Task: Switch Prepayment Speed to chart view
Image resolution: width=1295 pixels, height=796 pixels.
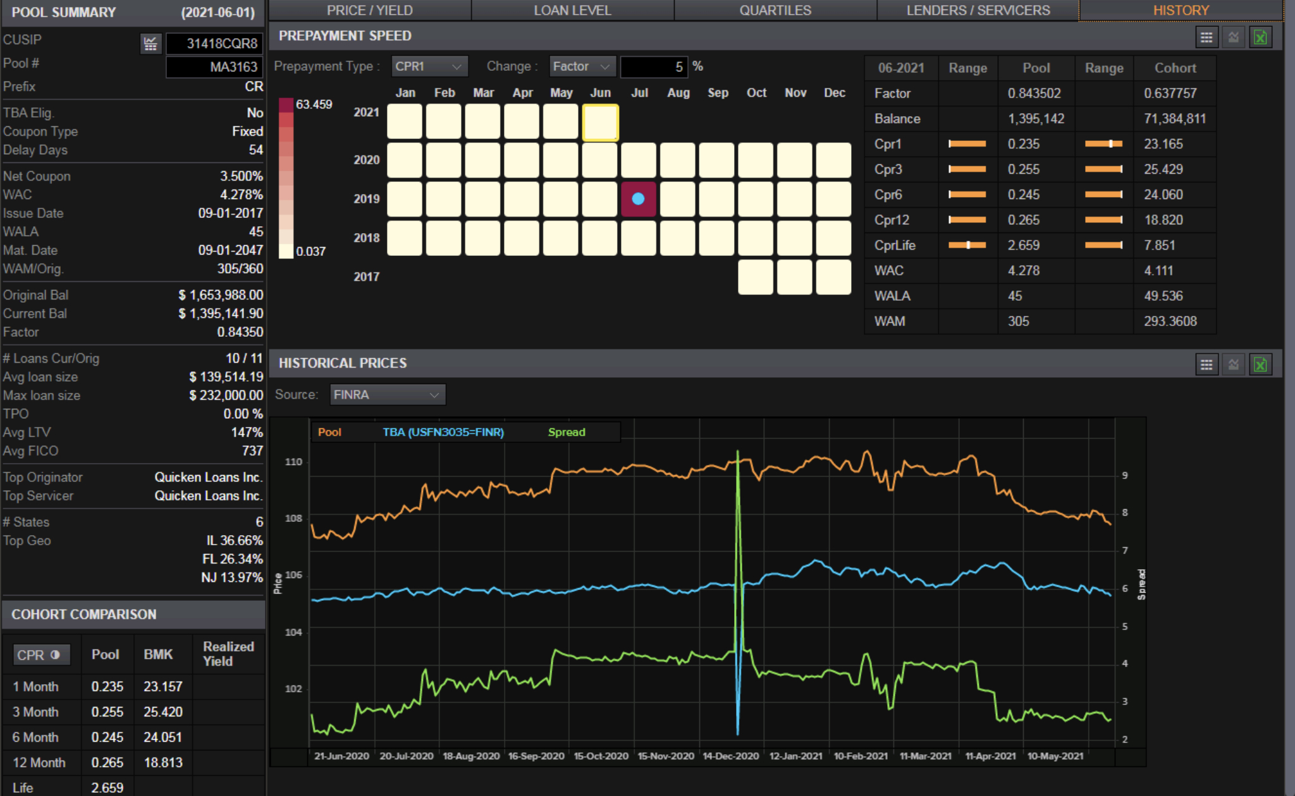Action: pyautogui.click(x=1233, y=37)
